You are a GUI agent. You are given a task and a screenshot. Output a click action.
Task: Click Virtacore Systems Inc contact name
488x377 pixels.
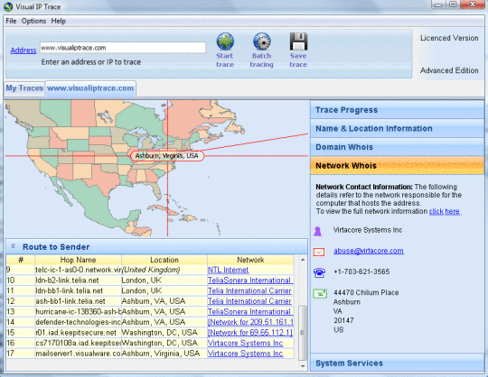click(368, 230)
